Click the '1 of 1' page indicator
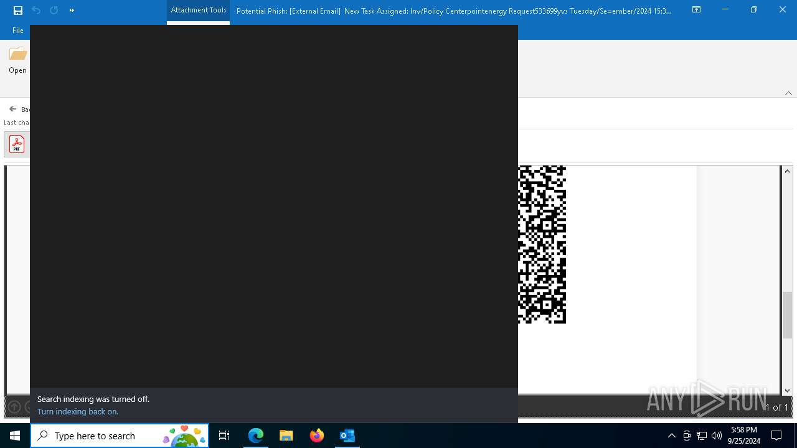Image resolution: width=797 pixels, height=448 pixels. point(776,407)
